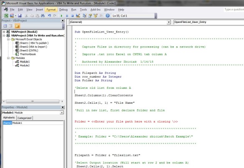Open the View menu

(x=29, y=10)
